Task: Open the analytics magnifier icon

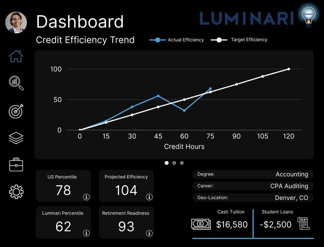Action: point(16,83)
